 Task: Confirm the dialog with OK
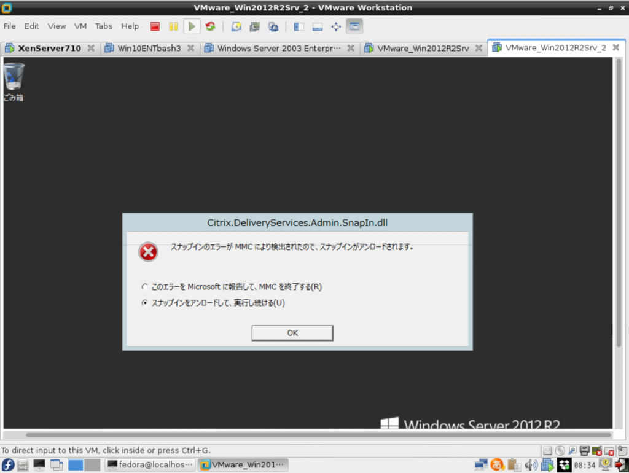pos(292,333)
